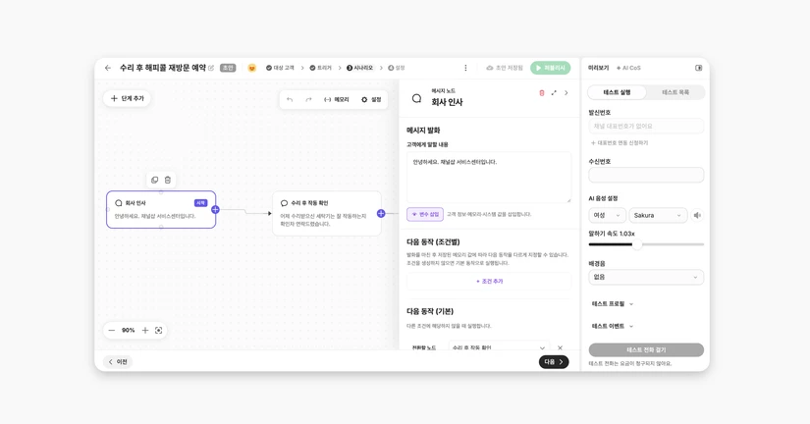Zoom in the canvas with plus
Image resolution: width=810 pixels, height=424 pixels.
coord(145,330)
